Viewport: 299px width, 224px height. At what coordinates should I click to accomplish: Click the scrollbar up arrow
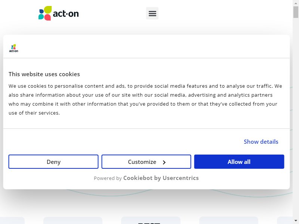(x=296, y=3)
